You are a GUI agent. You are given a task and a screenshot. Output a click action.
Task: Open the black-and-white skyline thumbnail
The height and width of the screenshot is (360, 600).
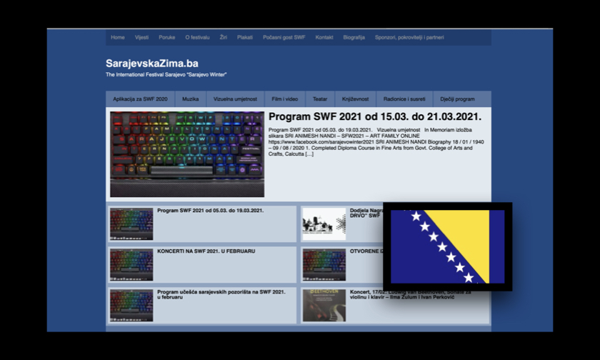coord(324,224)
